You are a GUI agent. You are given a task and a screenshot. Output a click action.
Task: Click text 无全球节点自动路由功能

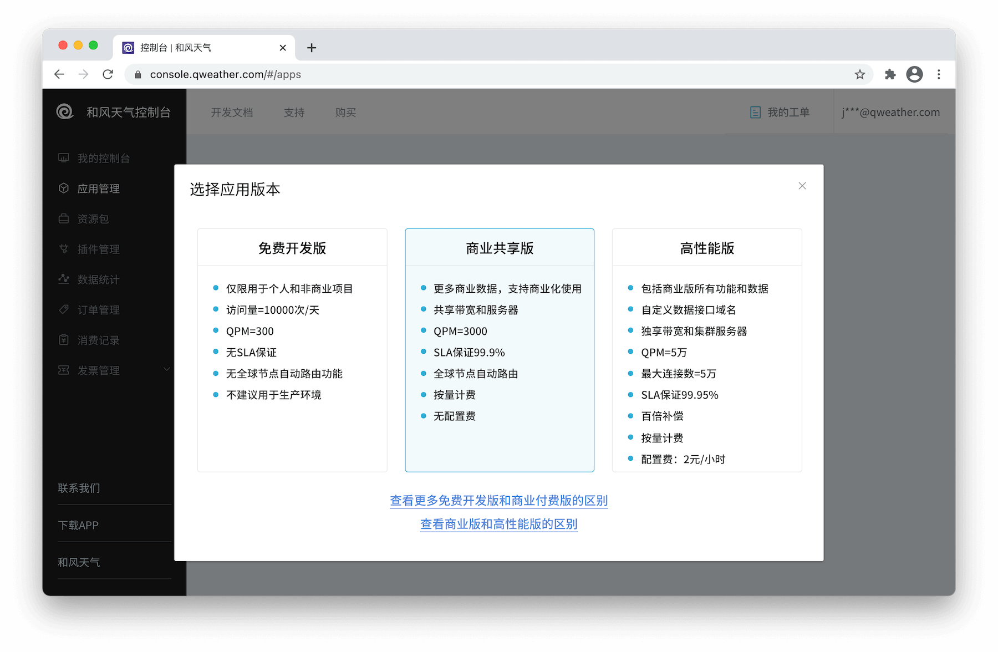[x=284, y=374]
